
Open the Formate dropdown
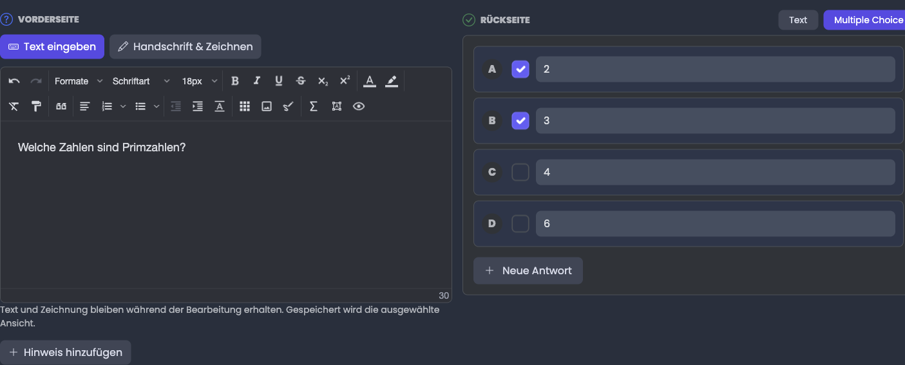coord(78,81)
